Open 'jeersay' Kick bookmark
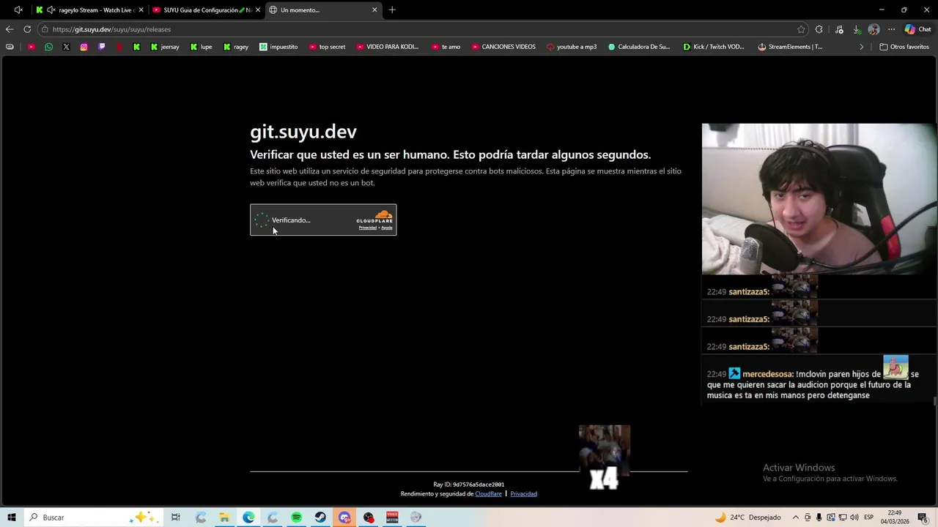 [165, 47]
